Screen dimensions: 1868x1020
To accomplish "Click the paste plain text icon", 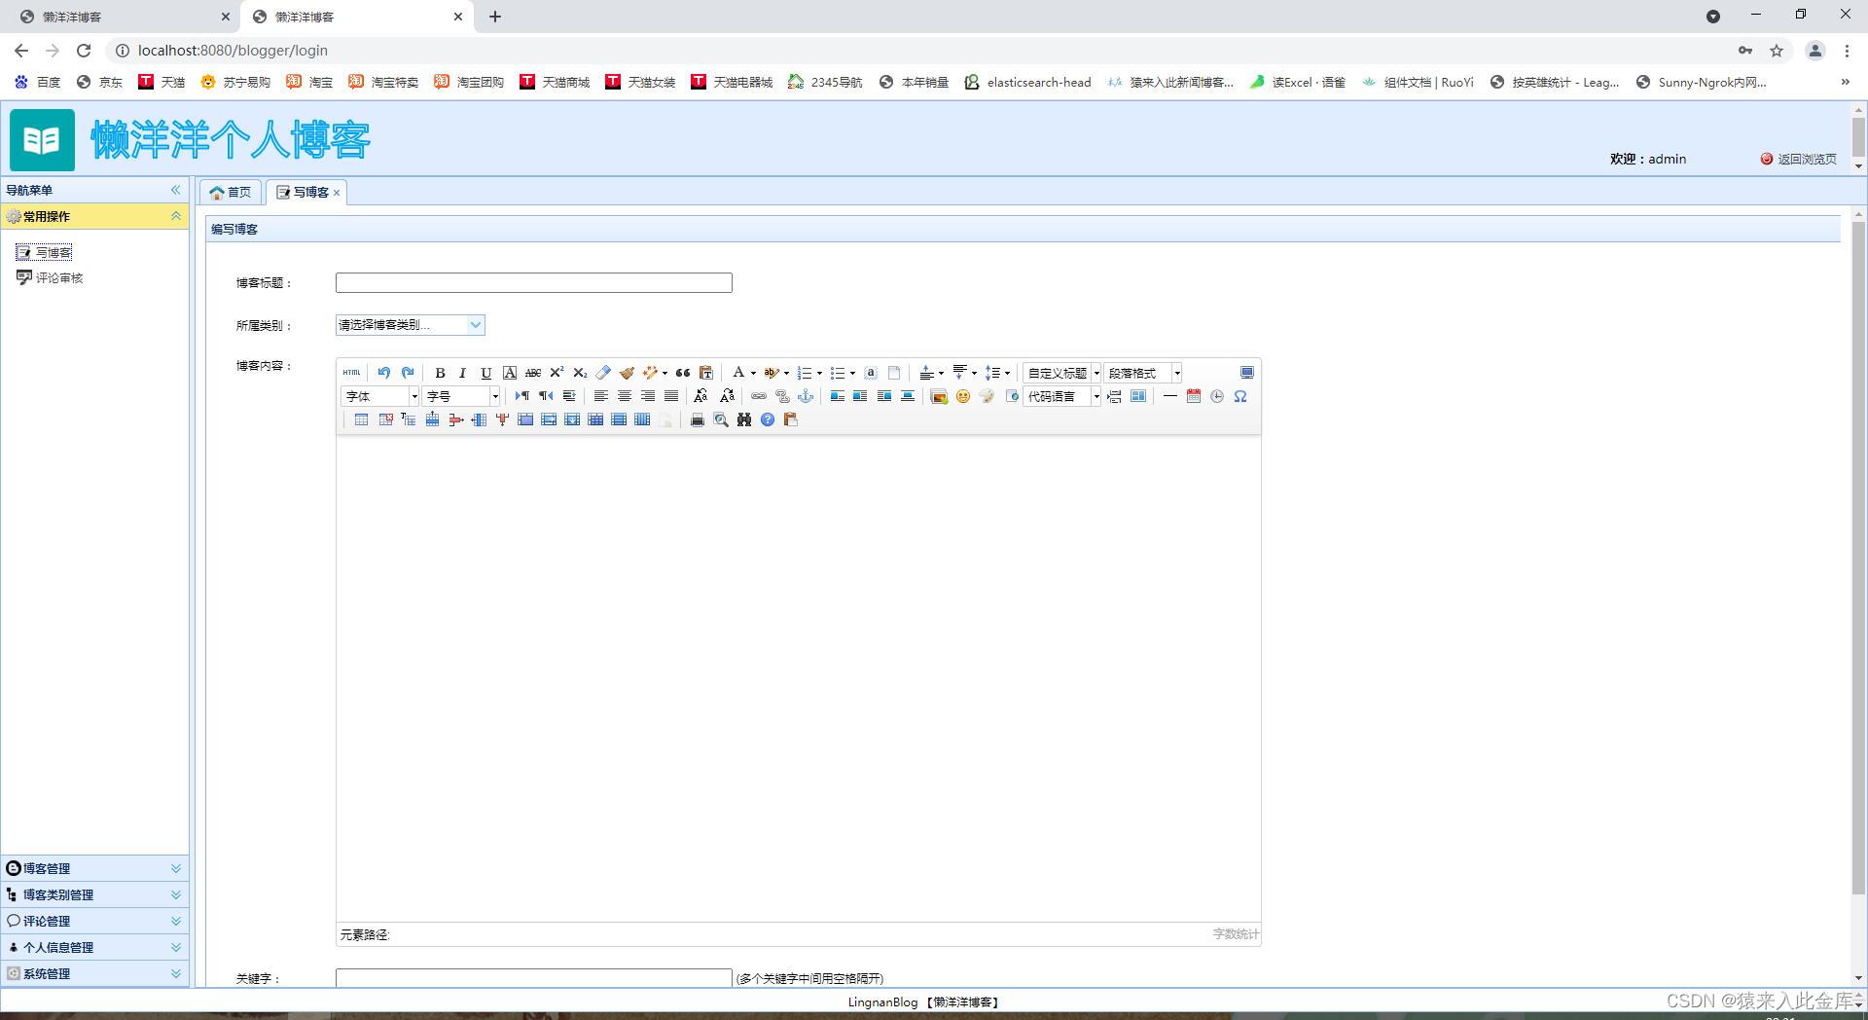I will point(706,373).
